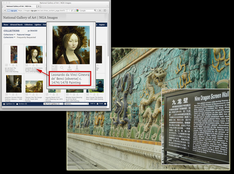Click the magnifier icon in the enlarged preview

[x=62, y=68]
